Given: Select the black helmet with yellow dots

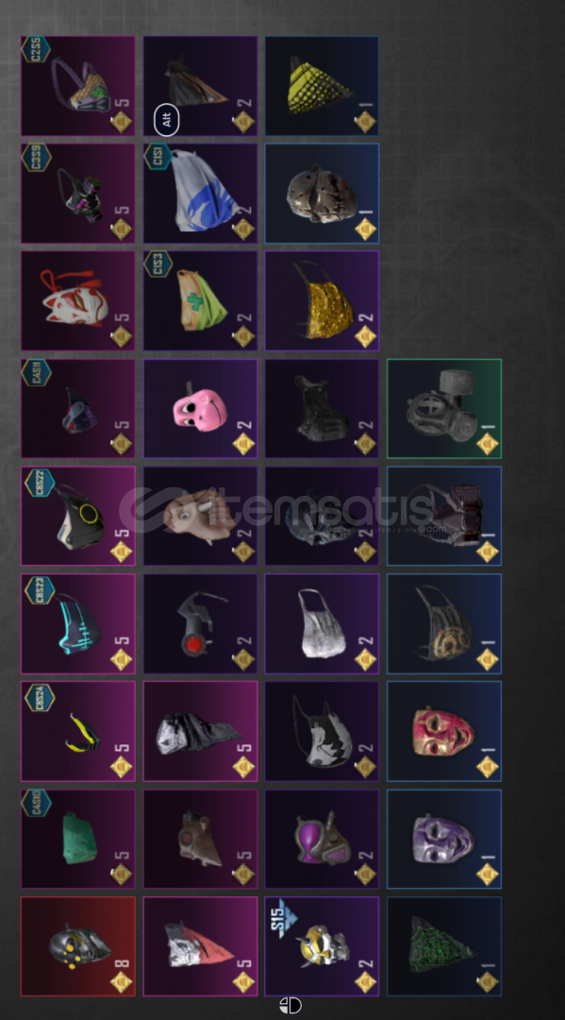Looking at the screenshot, I should click(78, 946).
